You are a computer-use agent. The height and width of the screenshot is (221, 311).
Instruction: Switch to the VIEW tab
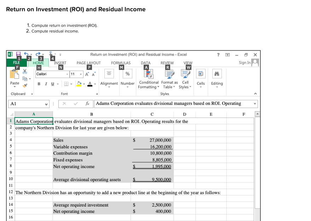pyautogui.click(x=188, y=63)
